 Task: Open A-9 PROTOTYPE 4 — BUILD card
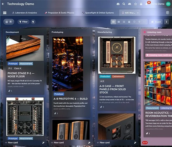(71, 99)
